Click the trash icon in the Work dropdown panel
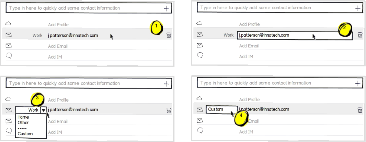Image resolution: width=366 pixels, height=142 pixels. click(169, 110)
